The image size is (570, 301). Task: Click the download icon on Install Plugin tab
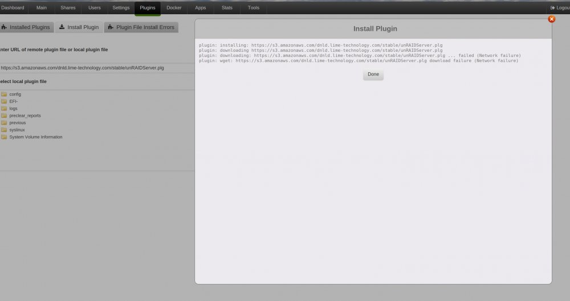click(62, 27)
